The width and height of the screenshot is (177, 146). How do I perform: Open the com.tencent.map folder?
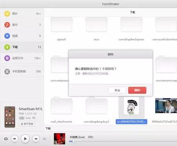coord(166,65)
